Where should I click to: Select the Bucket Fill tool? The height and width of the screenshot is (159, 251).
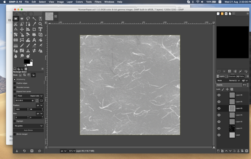(x=40, y=40)
